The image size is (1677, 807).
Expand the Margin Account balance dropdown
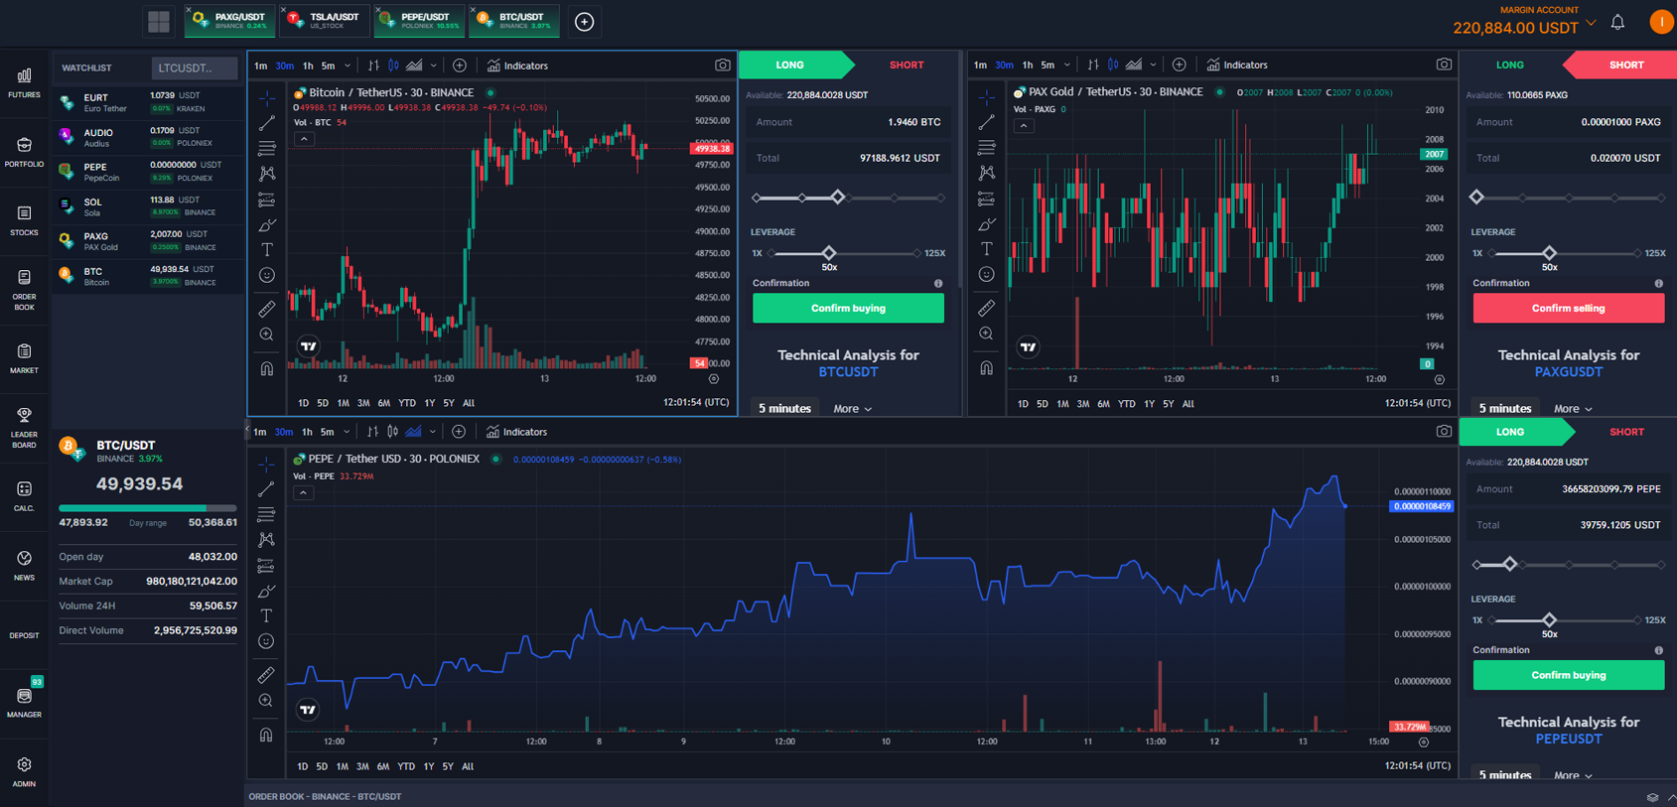1592,24
